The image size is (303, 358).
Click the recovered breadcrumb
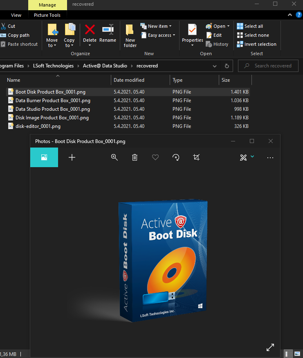click(147, 66)
